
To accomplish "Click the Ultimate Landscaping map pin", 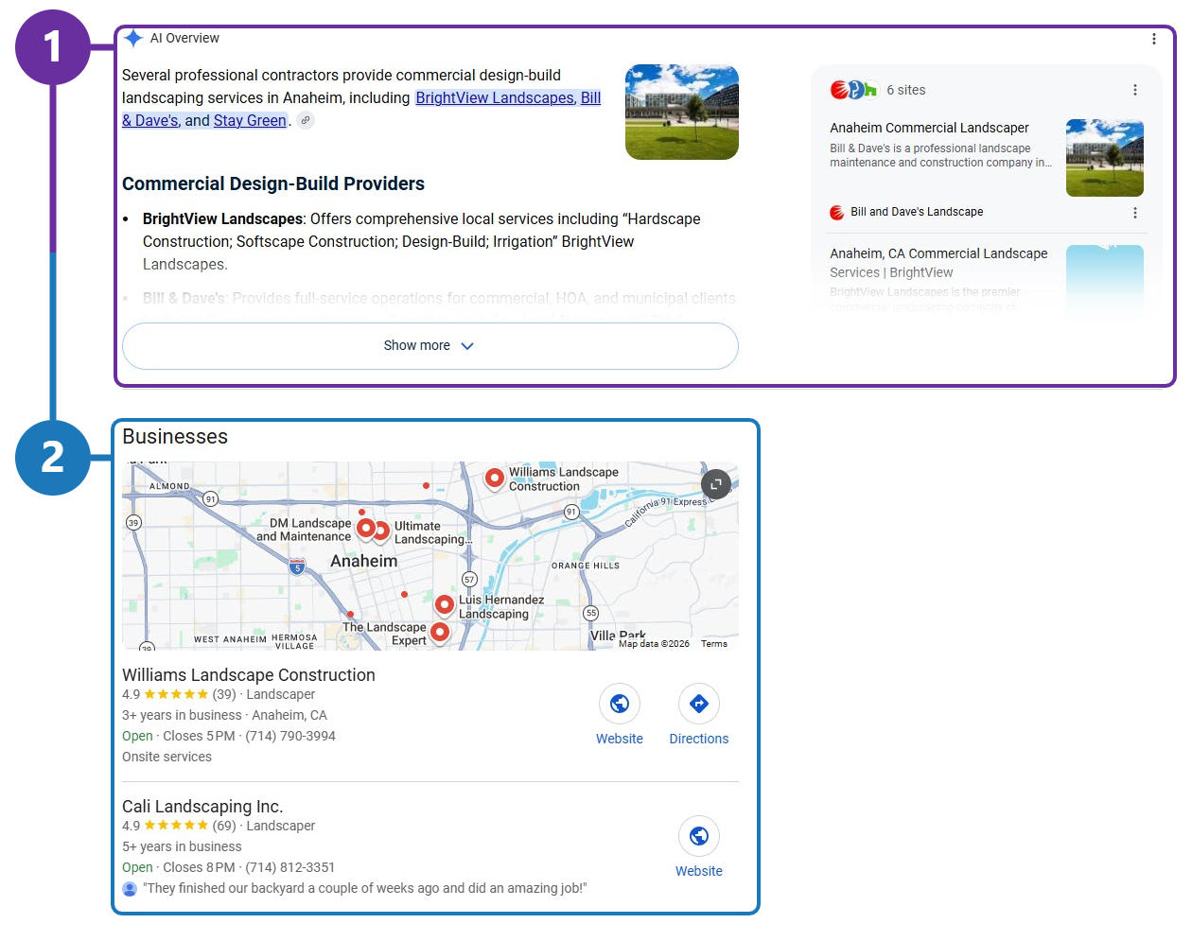I will (381, 531).
